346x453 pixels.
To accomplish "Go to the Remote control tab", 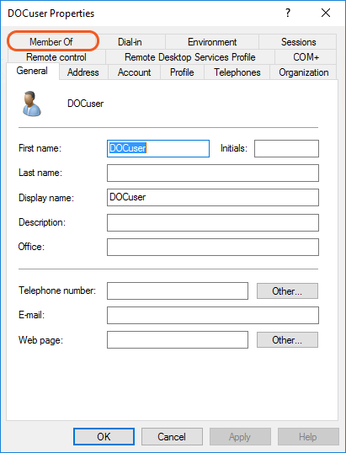I will tap(56, 57).
